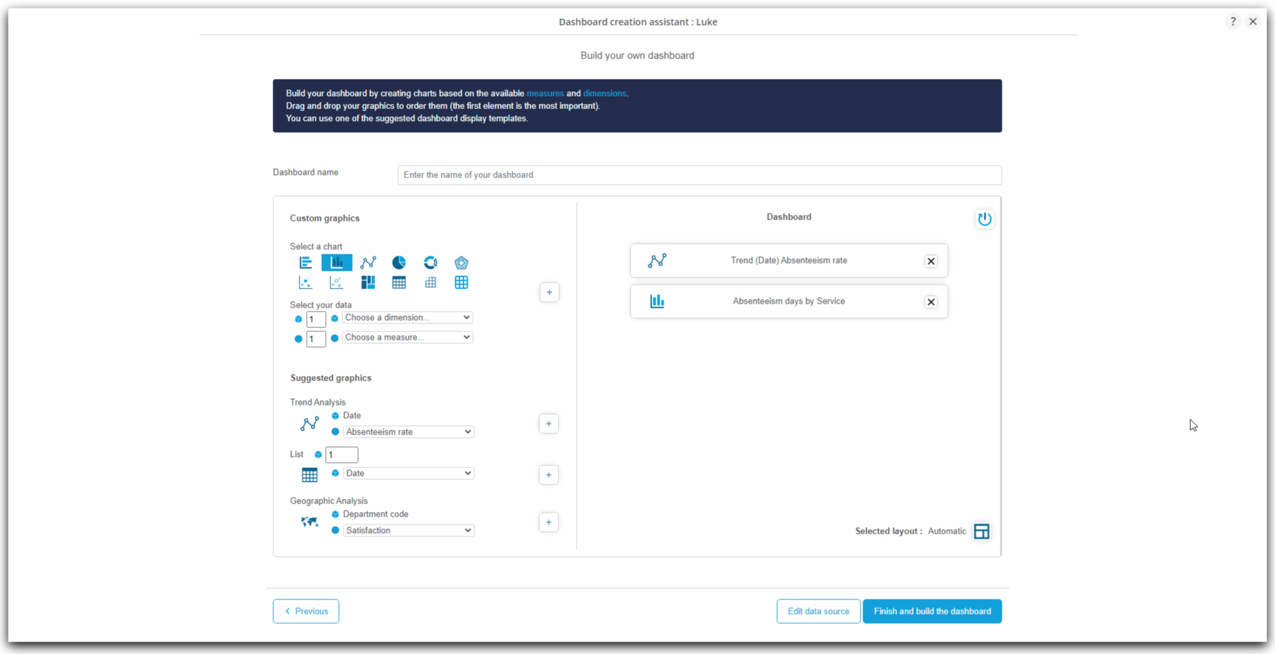Remove Trend (Date) Absenteeism rate chart
Screen dimensions: 1275x654
pyautogui.click(x=931, y=261)
